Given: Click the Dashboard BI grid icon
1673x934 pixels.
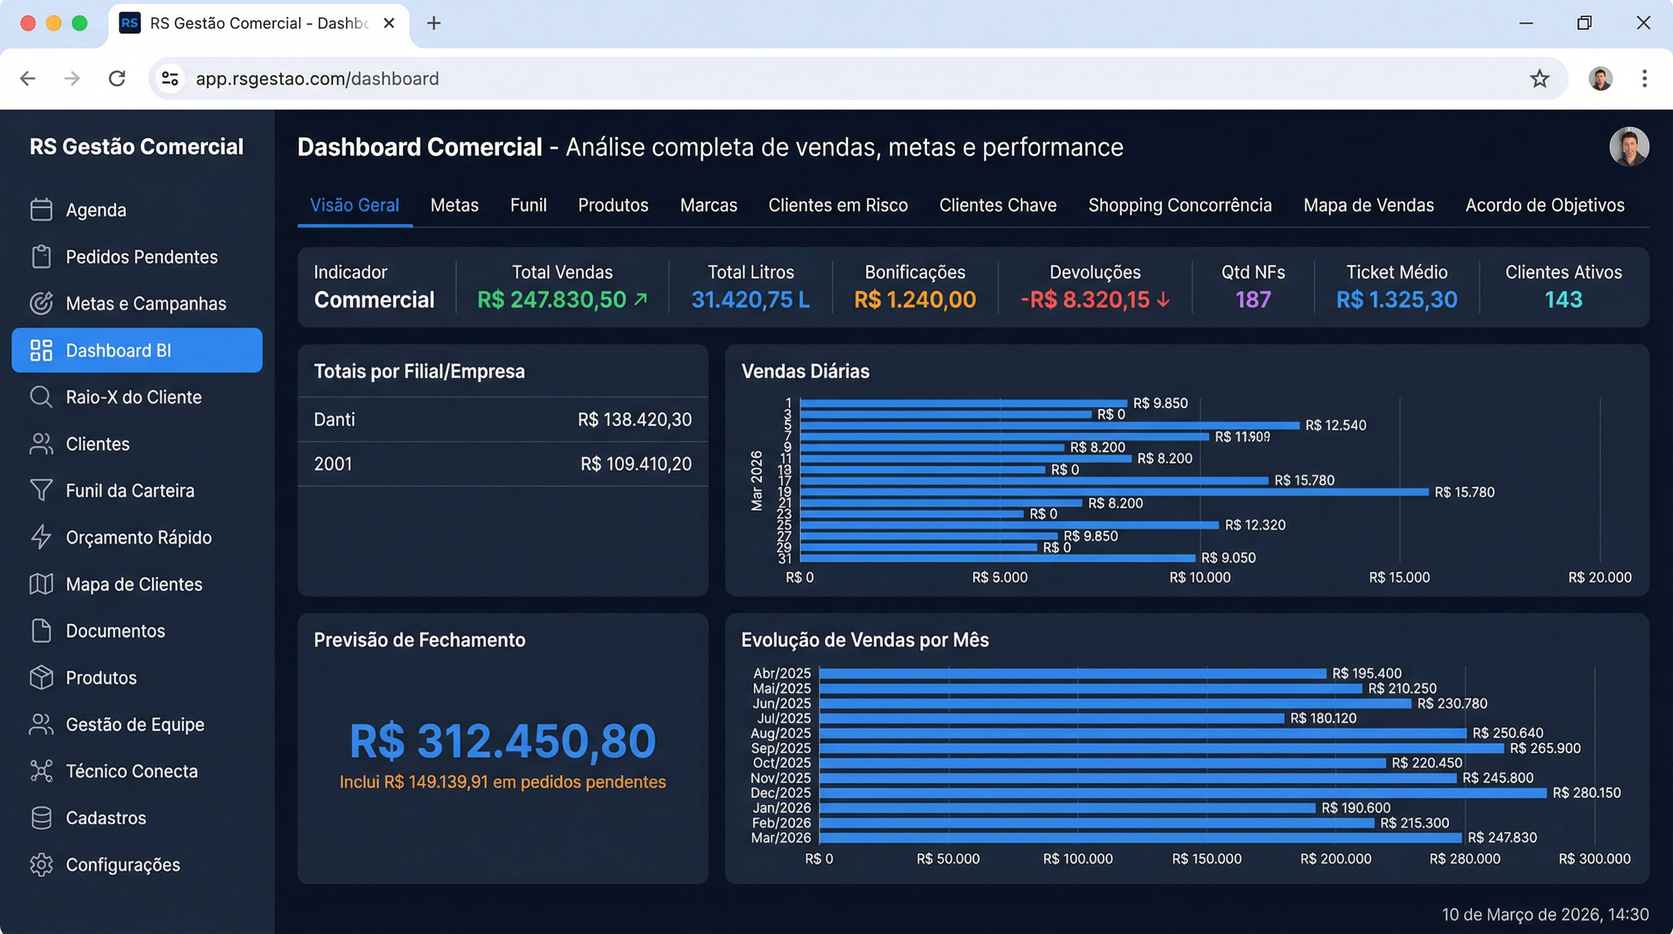Looking at the screenshot, I should (41, 350).
